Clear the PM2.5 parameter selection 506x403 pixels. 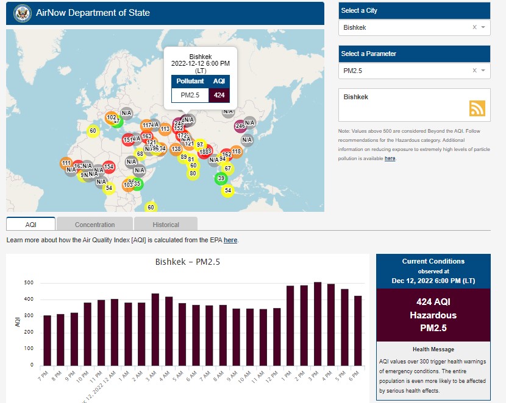(474, 71)
